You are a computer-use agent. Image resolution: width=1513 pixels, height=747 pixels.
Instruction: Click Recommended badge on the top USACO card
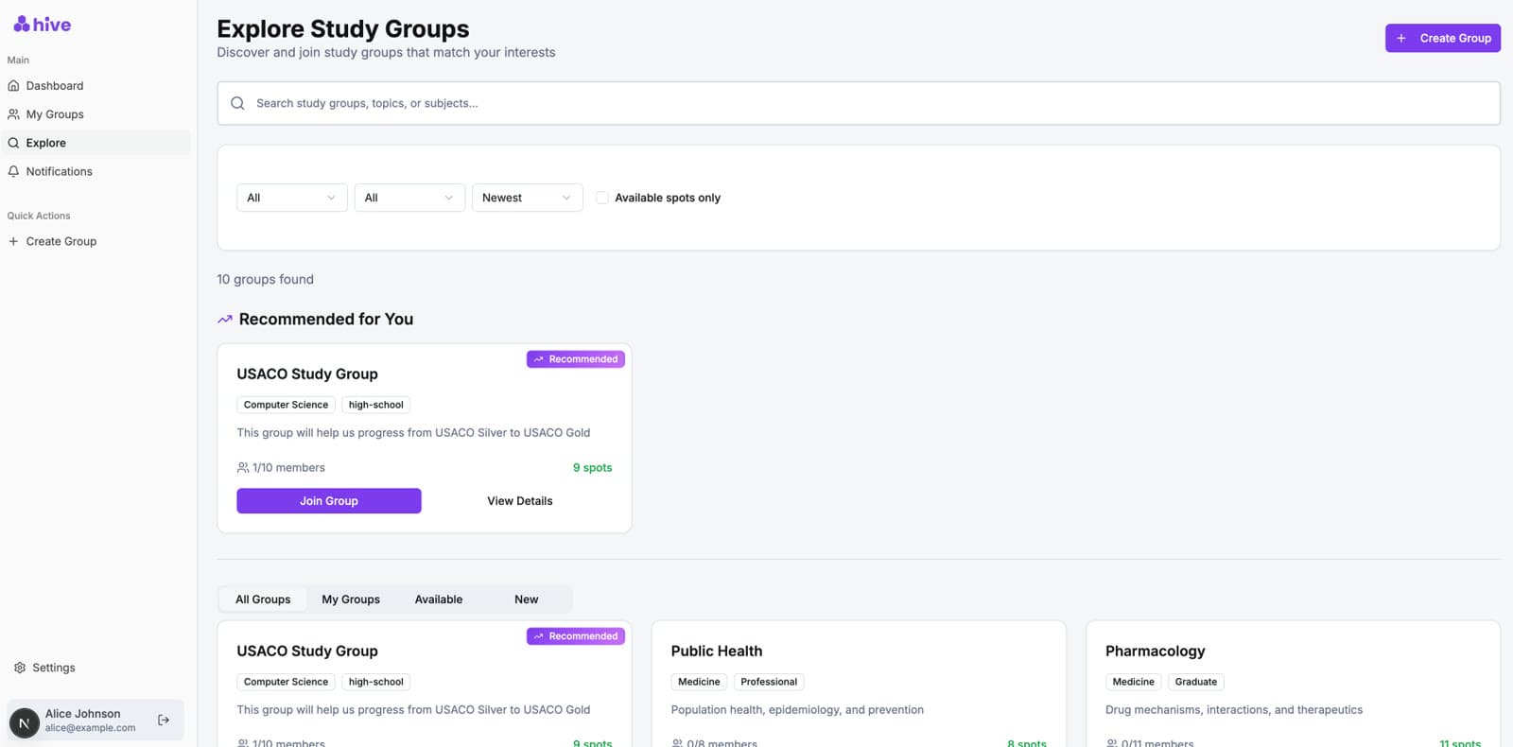pyautogui.click(x=576, y=359)
